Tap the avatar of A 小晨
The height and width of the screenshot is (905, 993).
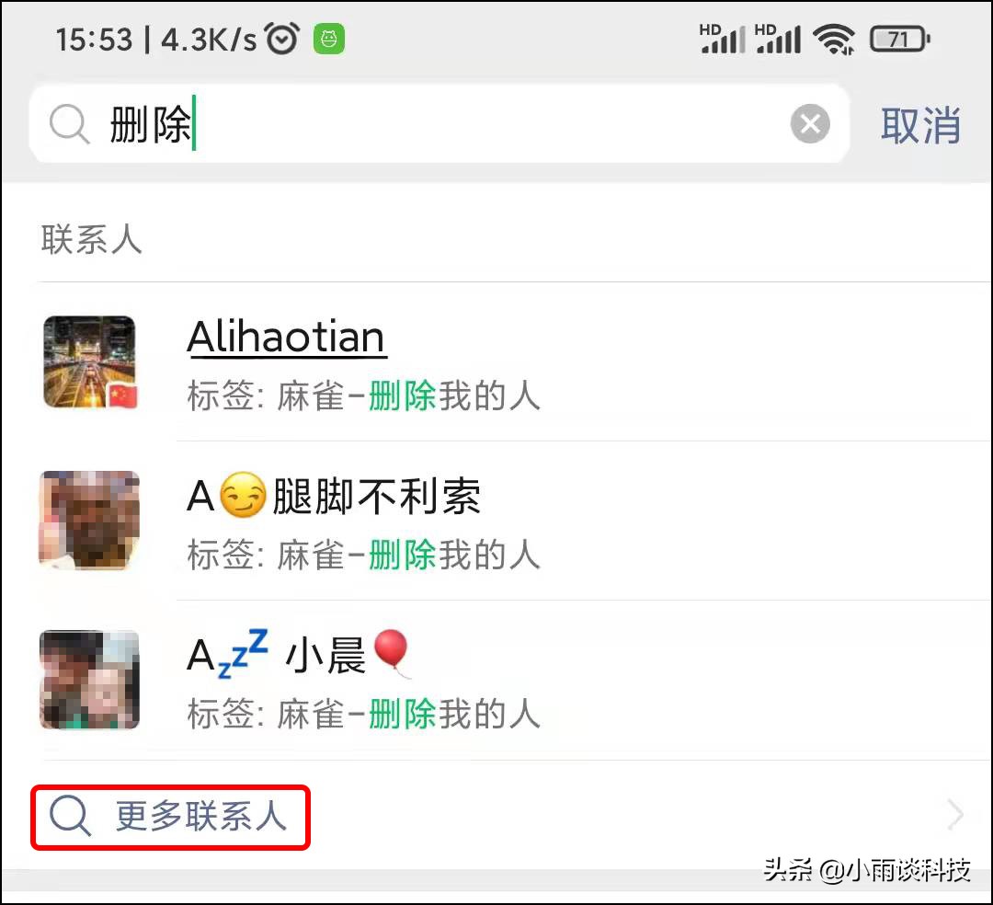pos(89,680)
